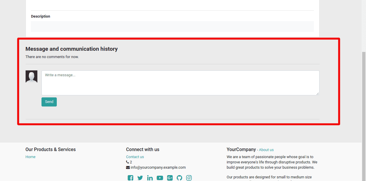
Task: Click the envelope email icon
Action: click(x=128, y=168)
